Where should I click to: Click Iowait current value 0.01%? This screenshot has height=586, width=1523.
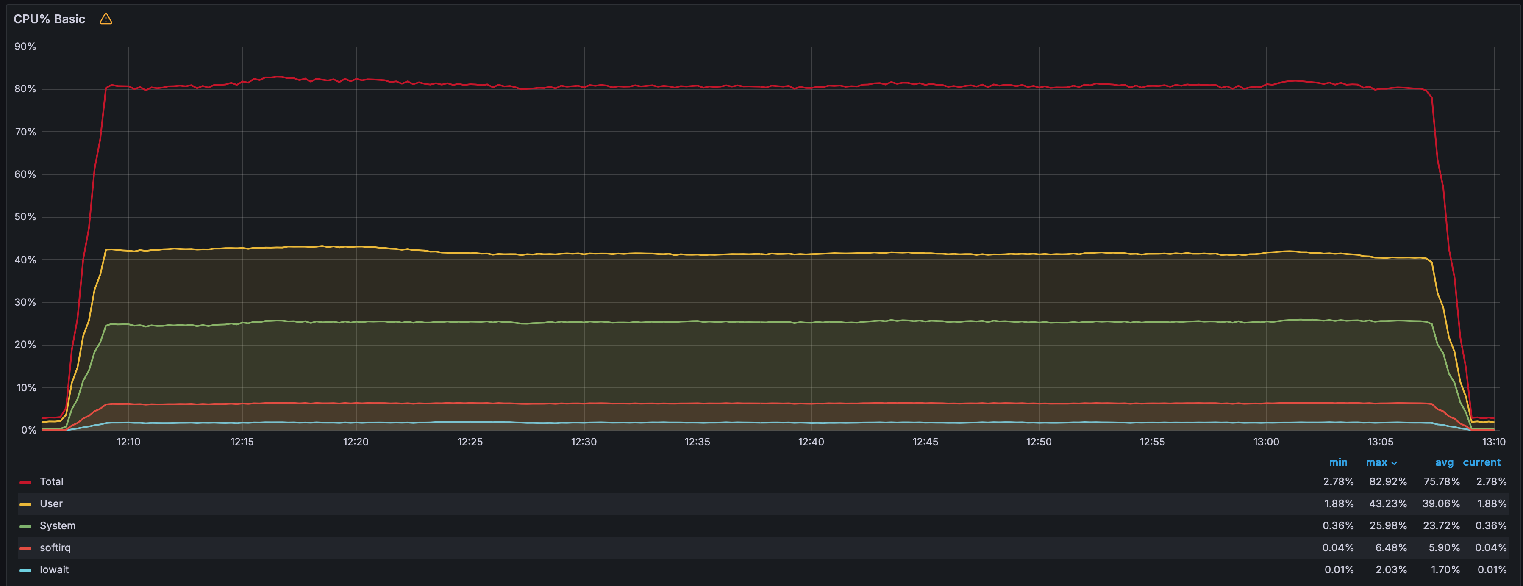coord(1492,569)
